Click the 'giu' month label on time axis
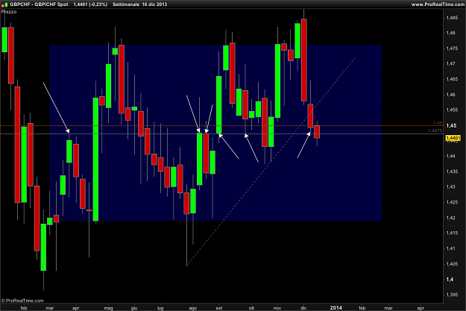This screenshot has width=466, height=311. 134,308
